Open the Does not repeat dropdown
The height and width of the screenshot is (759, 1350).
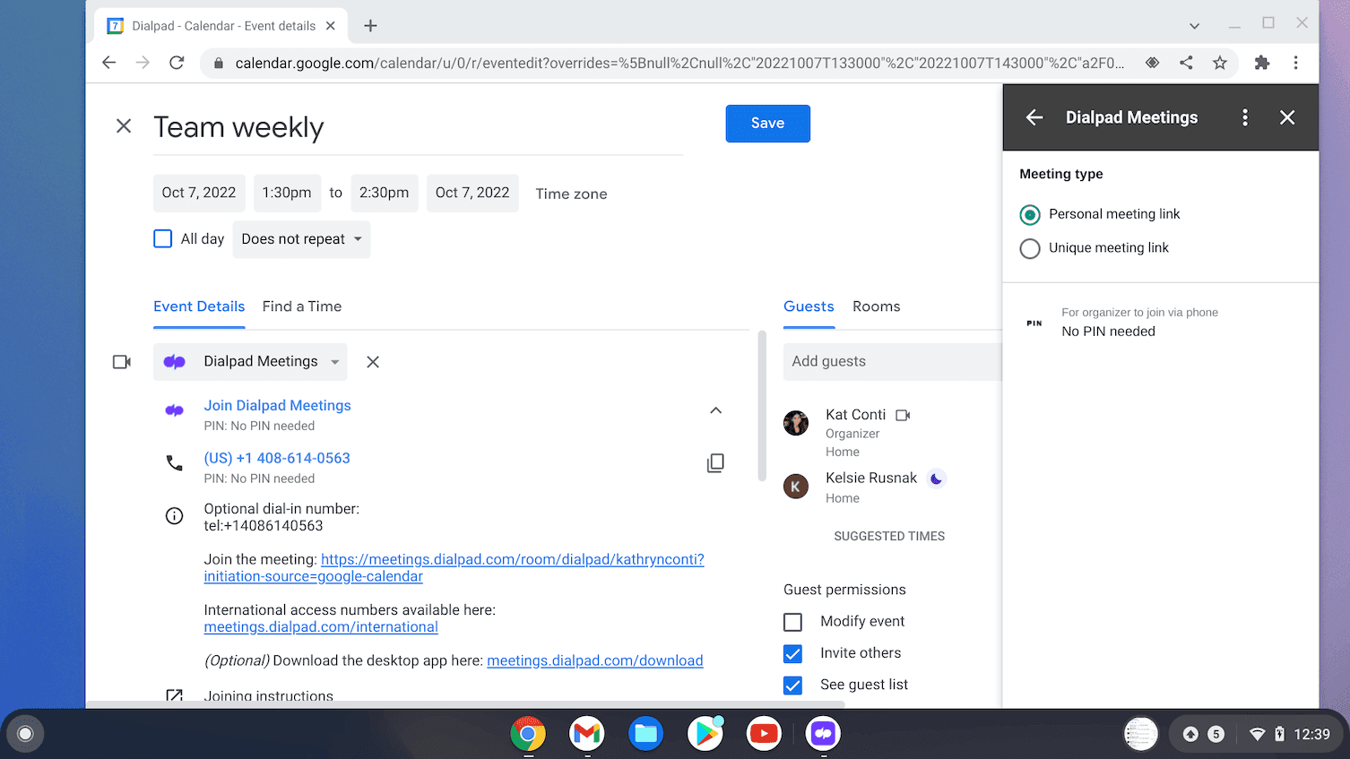(301, 239)
